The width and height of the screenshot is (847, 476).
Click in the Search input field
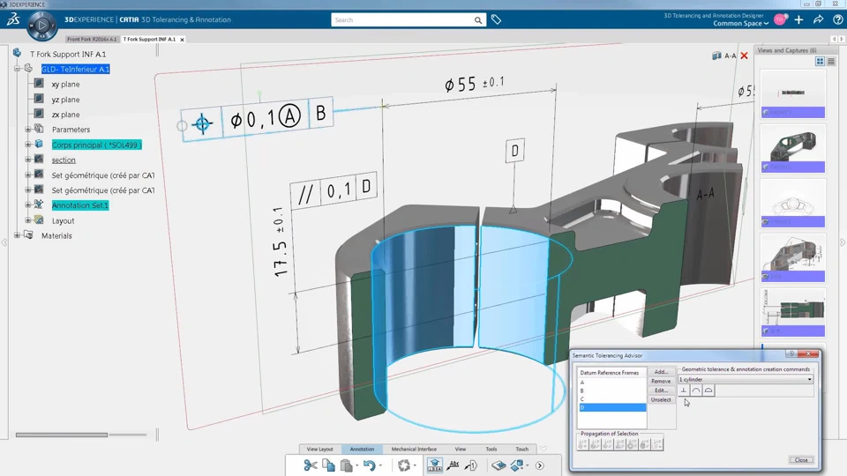pos(402,20)
